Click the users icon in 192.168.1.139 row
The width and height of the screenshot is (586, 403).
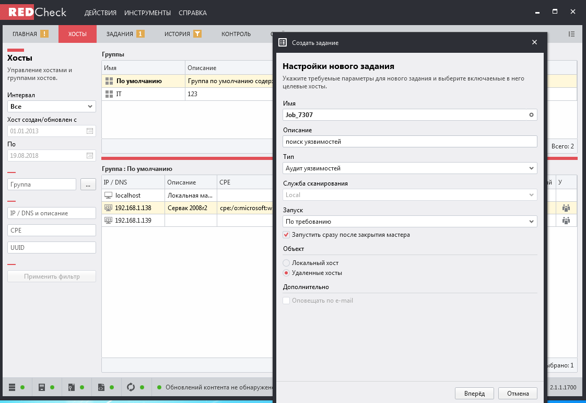[x=566, y=221]
